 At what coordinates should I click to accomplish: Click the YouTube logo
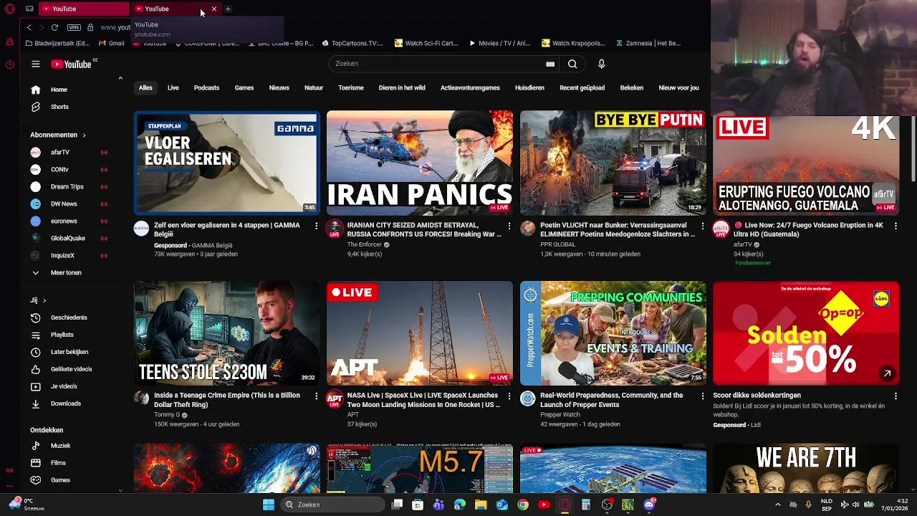tap(71, 64)
